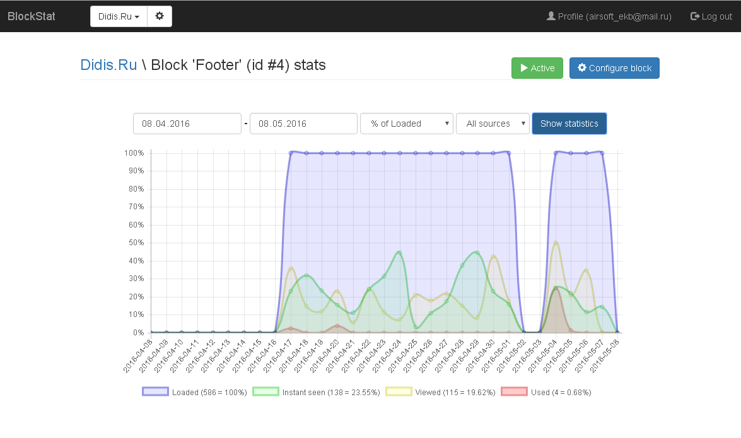Open the Didis.Ru site dropdown
This screenshot has height=438, width=741.
(119, 16)
